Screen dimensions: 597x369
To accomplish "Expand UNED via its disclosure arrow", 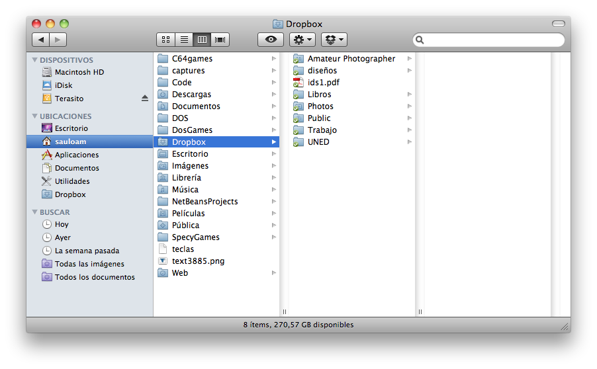I will point(410,142).
